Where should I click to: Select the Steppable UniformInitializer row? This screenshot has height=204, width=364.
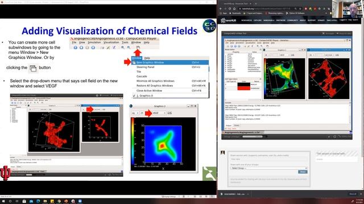click(243, 71)
